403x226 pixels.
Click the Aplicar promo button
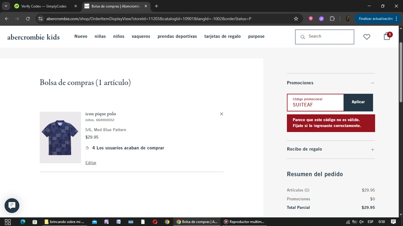coord(358,102)
